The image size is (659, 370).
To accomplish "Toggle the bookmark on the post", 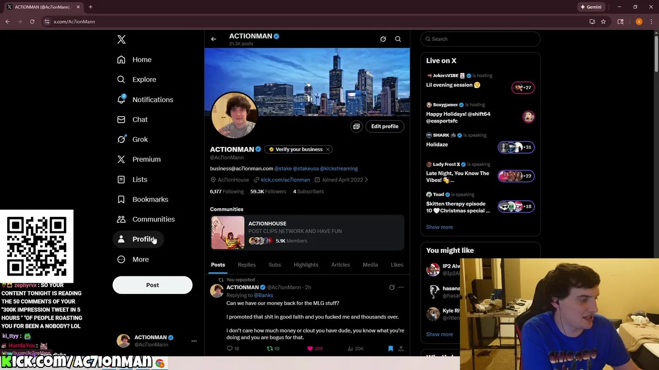I will tap(390, 348).
